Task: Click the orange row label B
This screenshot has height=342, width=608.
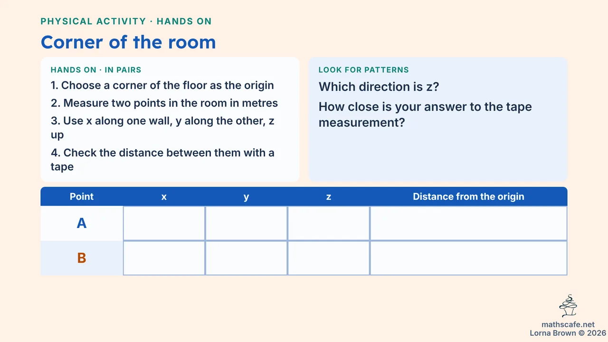Action: (x=82, y=258)
